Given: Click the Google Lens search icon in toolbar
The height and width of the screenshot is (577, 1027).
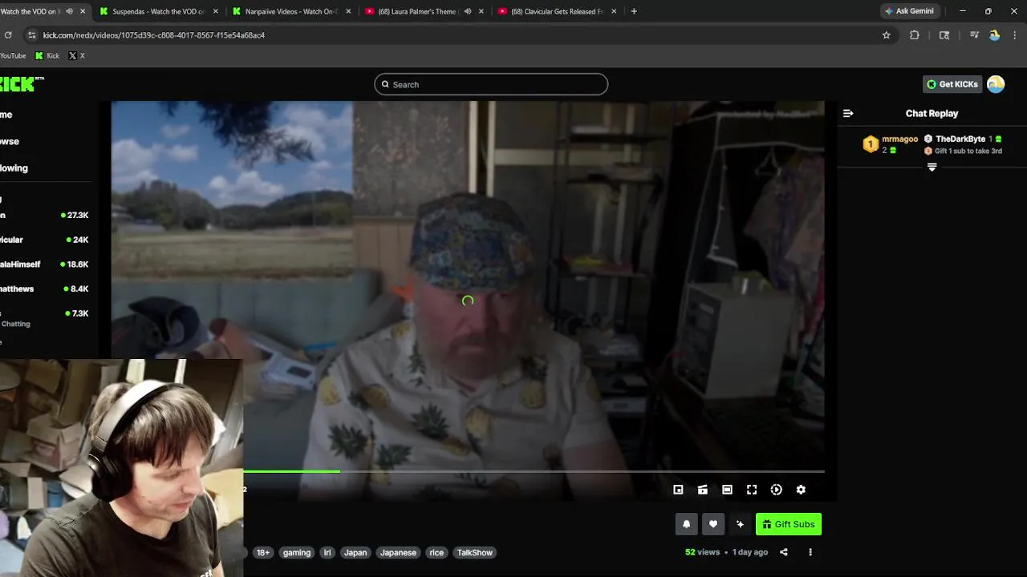Looking at the screenshot, I should point(944,35).
